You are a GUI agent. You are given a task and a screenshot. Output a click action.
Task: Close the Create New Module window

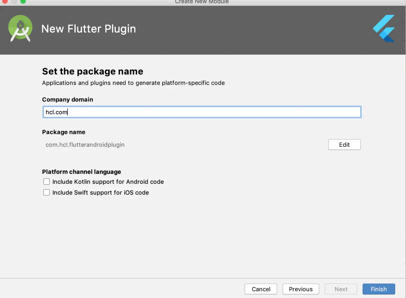(x=5, y=1)
